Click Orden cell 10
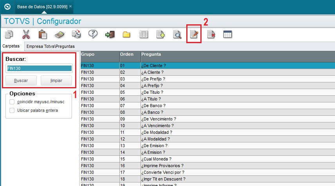Screen dimensions: 335x186 tap(130, 125)
